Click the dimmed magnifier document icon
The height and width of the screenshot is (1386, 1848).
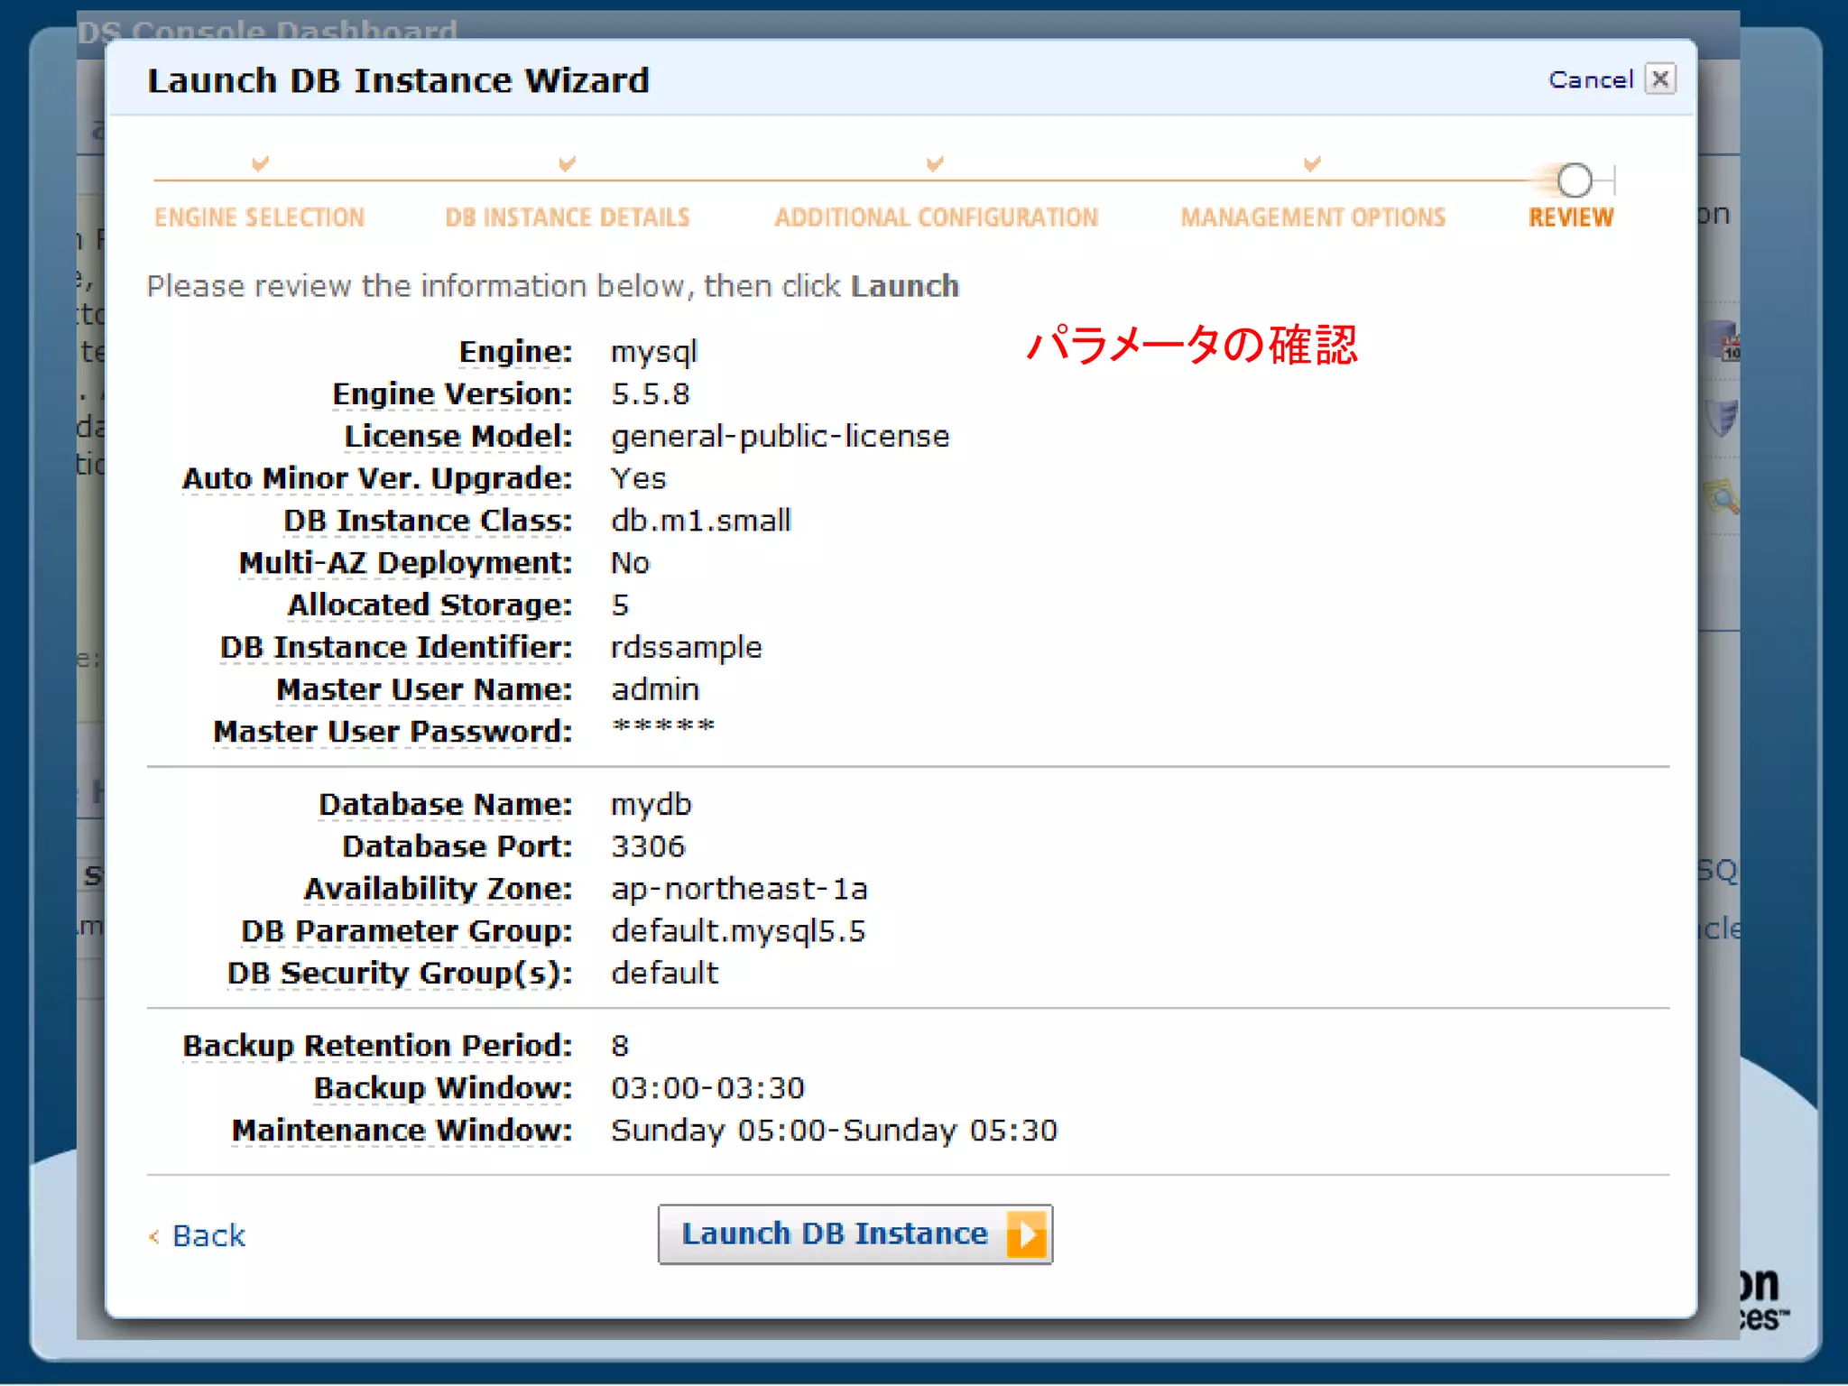1723,496
